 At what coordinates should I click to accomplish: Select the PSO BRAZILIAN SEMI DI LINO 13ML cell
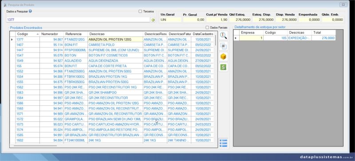[x=115, y=119]
